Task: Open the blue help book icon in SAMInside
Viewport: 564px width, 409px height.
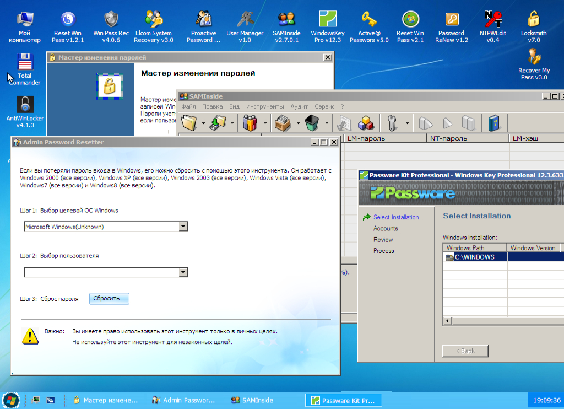Action: point(494,123)
